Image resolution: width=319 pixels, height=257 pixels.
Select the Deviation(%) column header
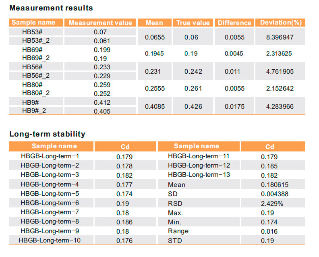[280, 23]
